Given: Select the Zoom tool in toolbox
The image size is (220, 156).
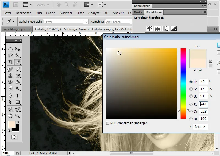Looking at the screenshot, I should point(18,116).
